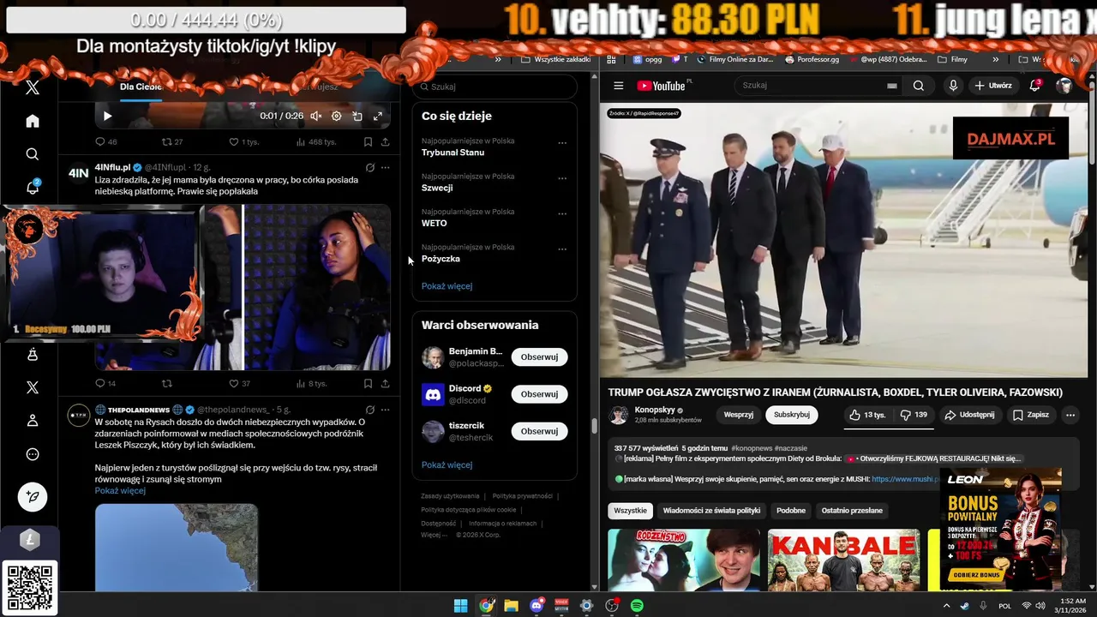Subscribe via the Subskrybuj button
The image size is (1097, 617).
click(x=792, y=415)
